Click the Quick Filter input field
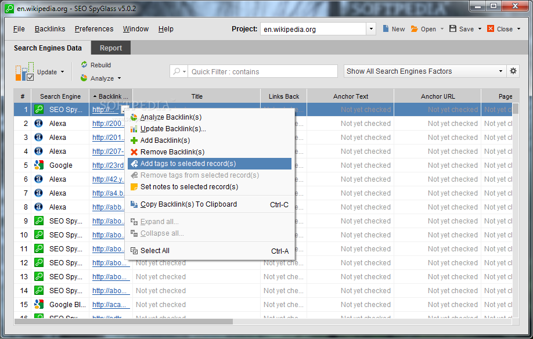The image size is (533, 339). 262,71
